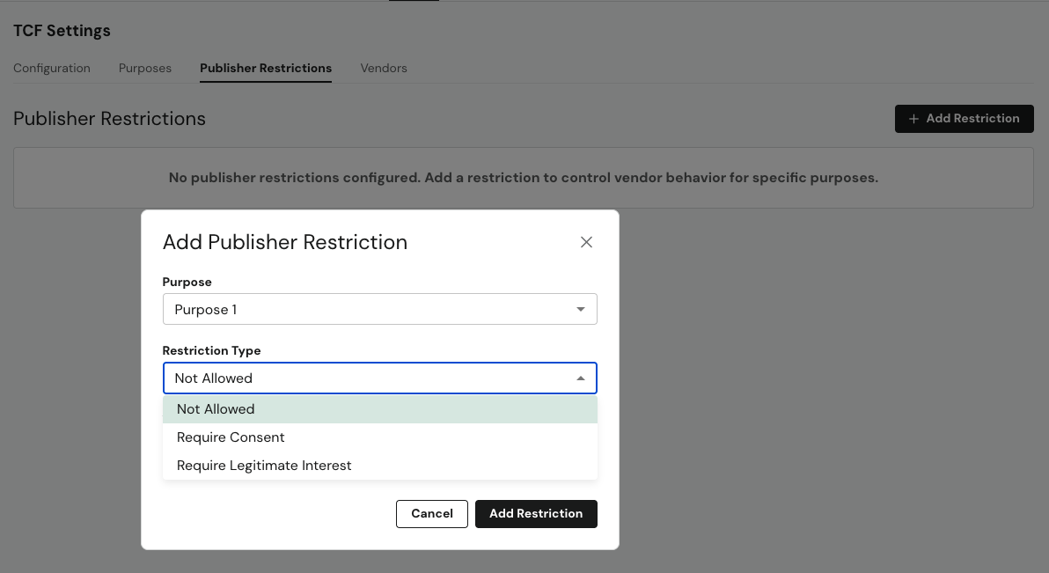This screenshot has height=573, width=1049.
Task: Choose the Not Allowed option in list
Action: pos(379,409)
